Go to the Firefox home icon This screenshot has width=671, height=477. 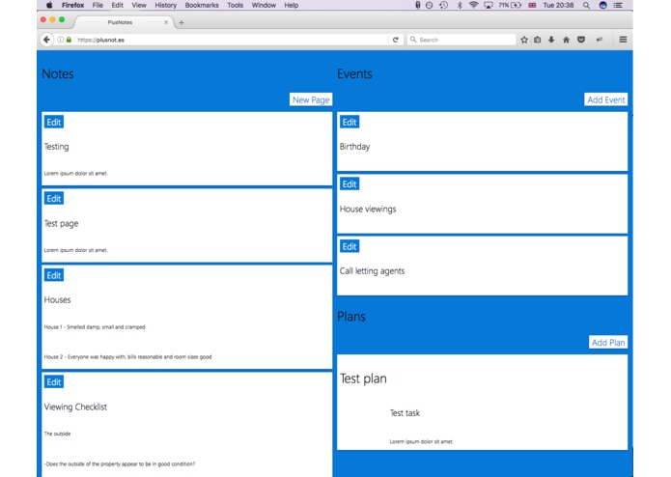[x=566, y=40]
